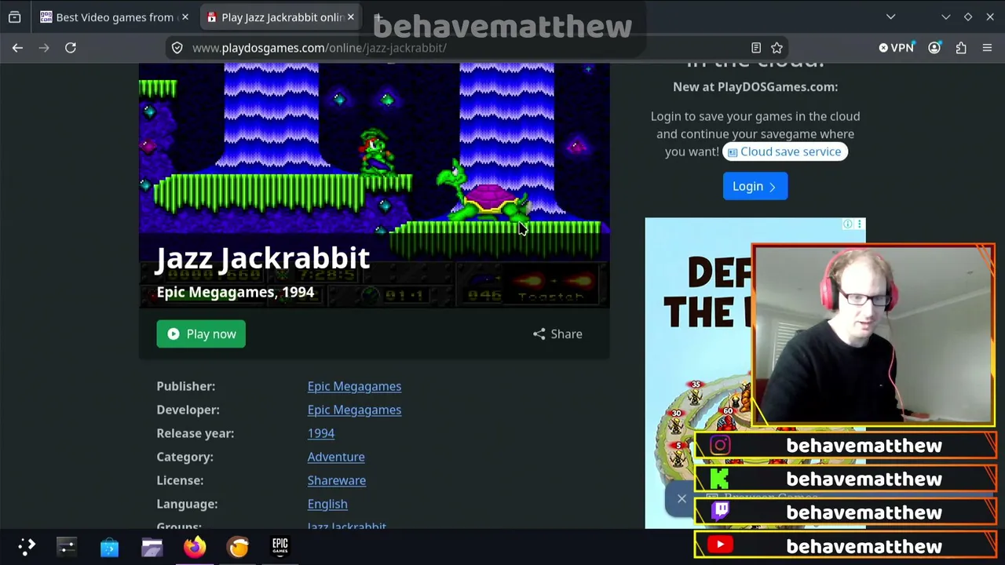
Task: Show site security information shield icon
Action: [x=177, y=48]
